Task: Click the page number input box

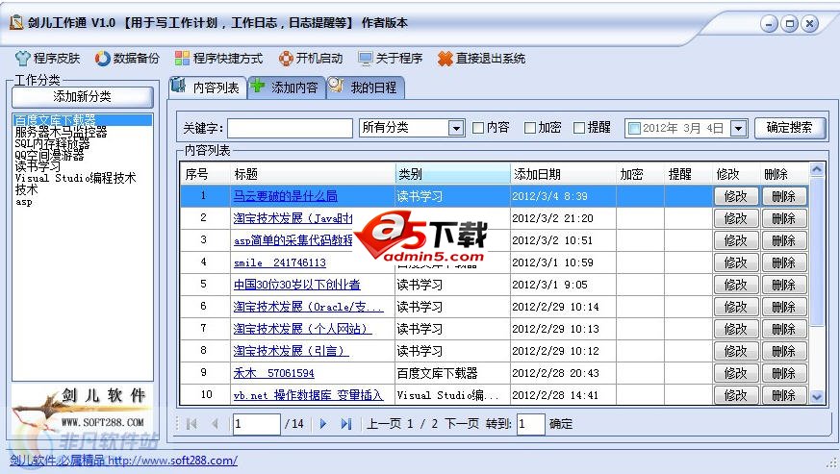Action: pos(257,424)
